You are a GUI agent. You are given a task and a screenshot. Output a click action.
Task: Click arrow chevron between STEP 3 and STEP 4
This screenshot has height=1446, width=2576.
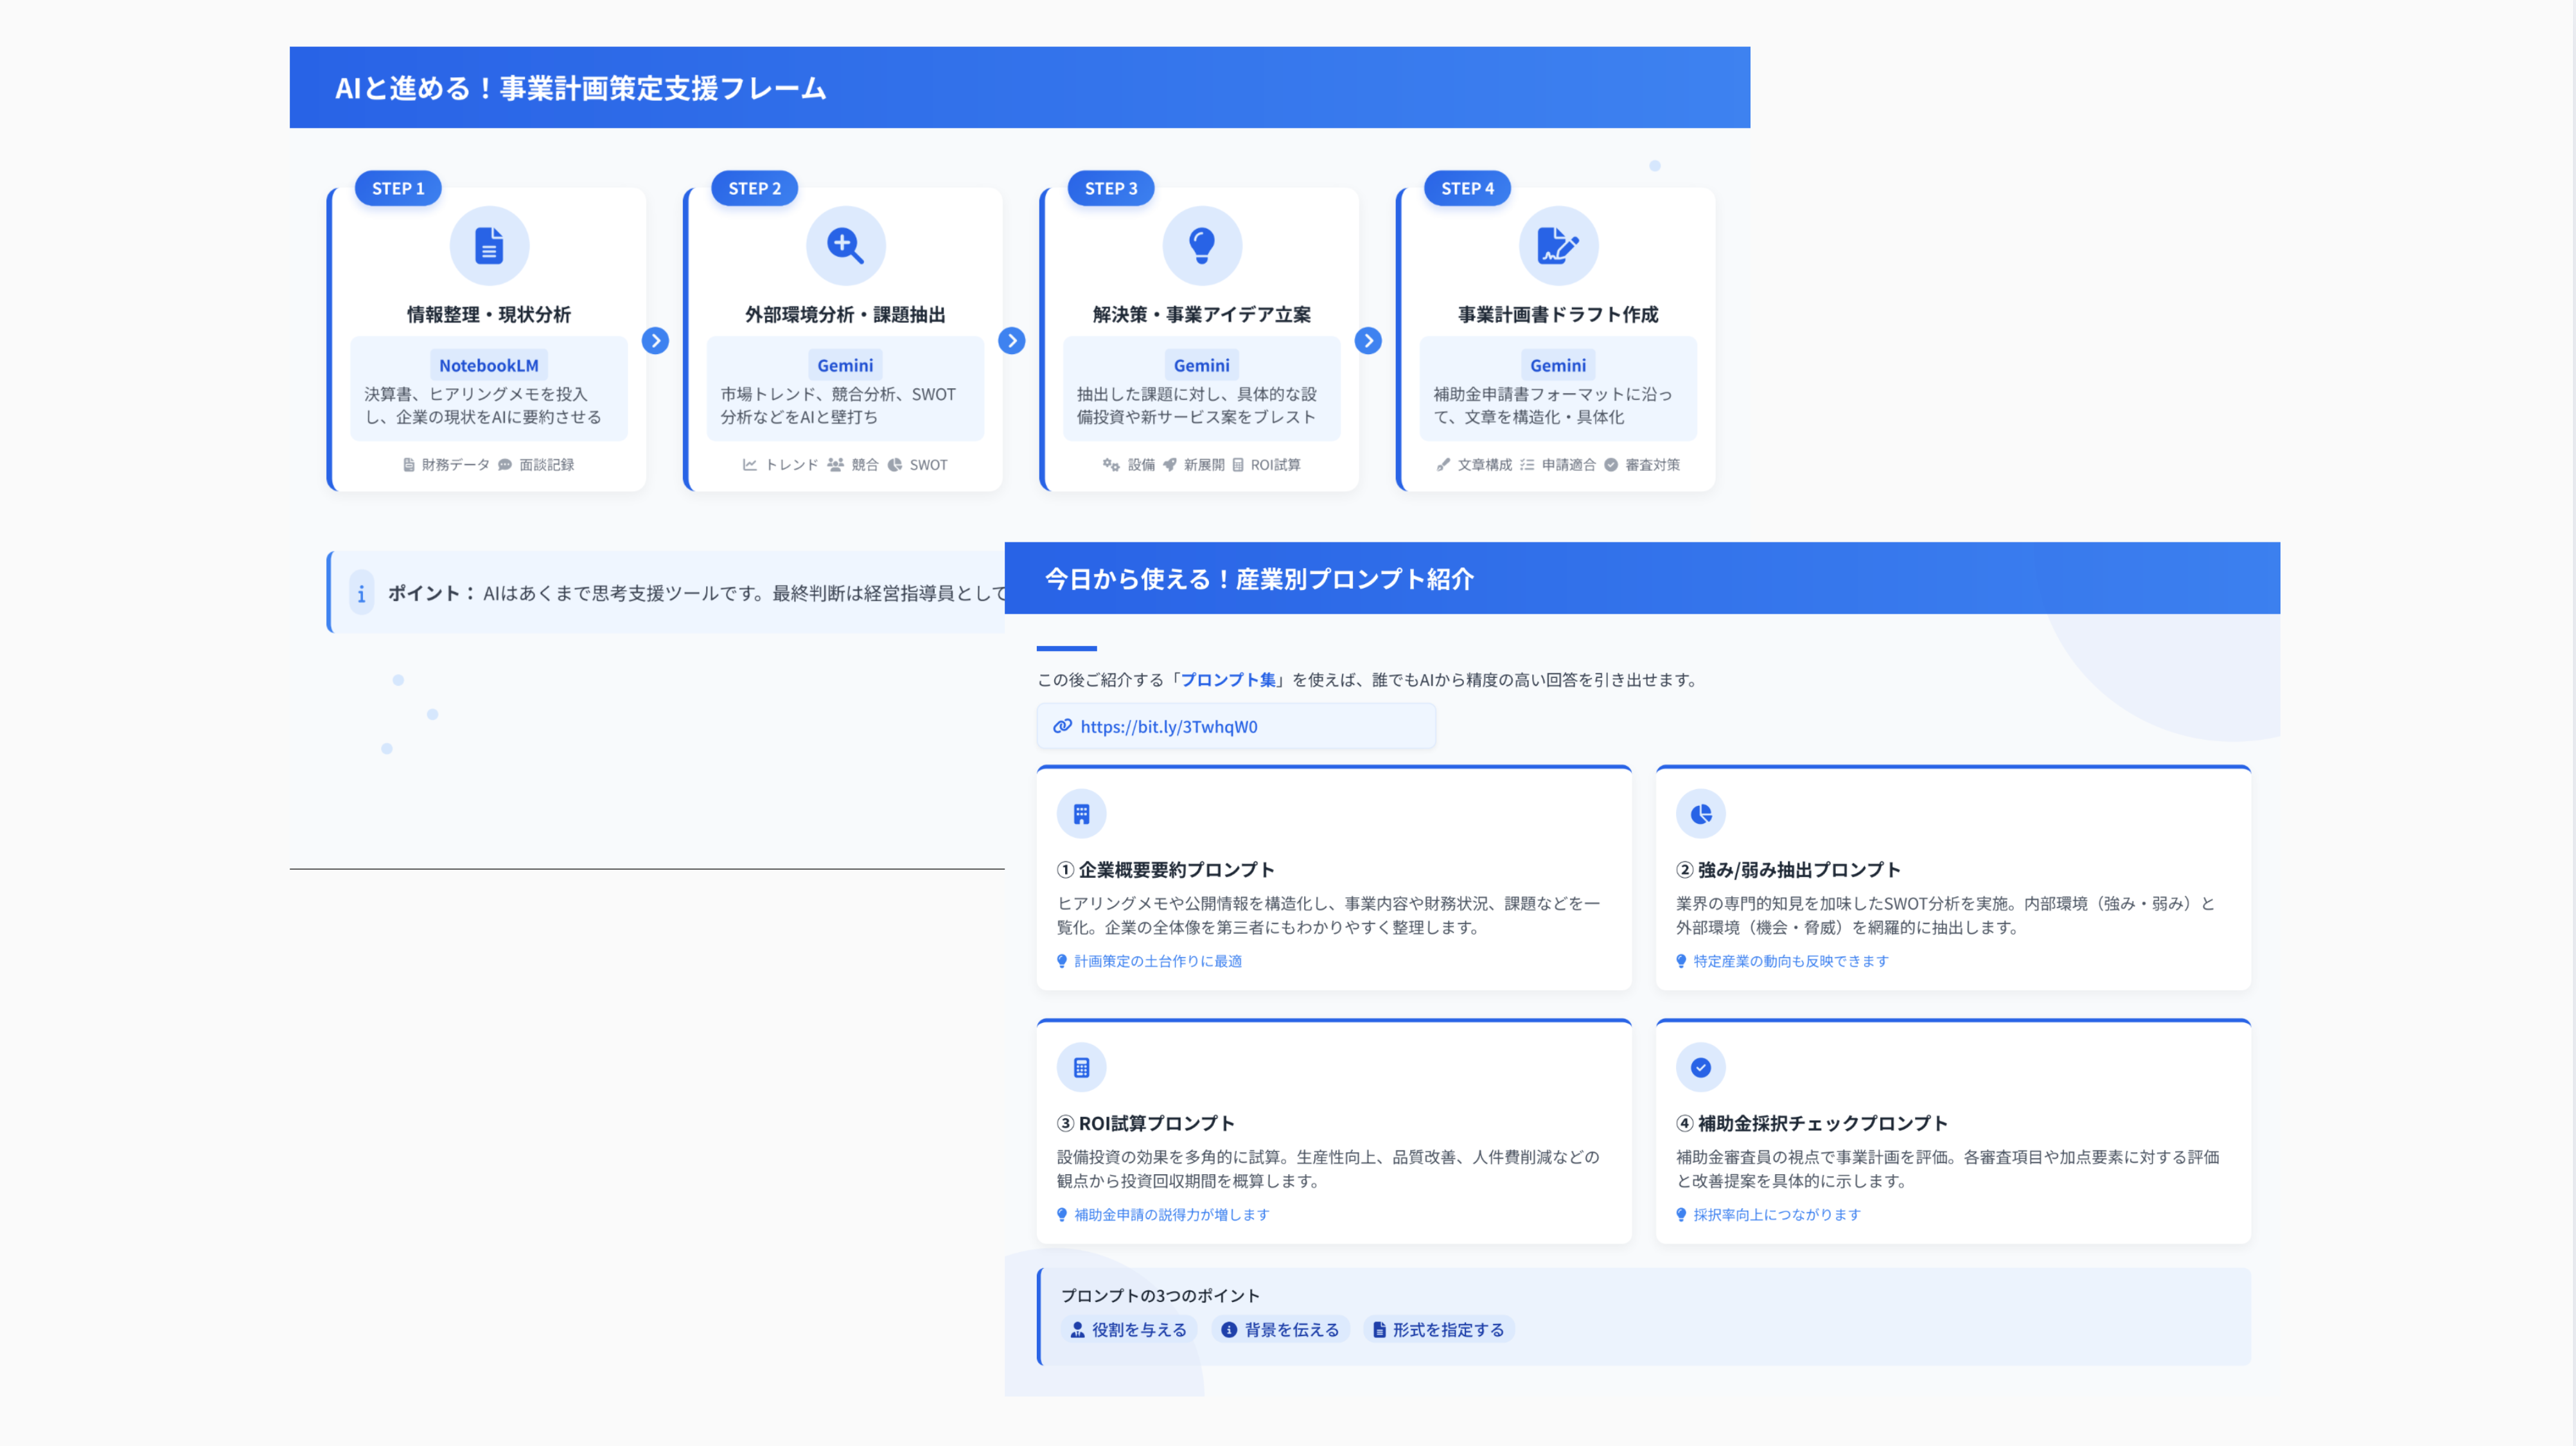(x=1368, y=340)
